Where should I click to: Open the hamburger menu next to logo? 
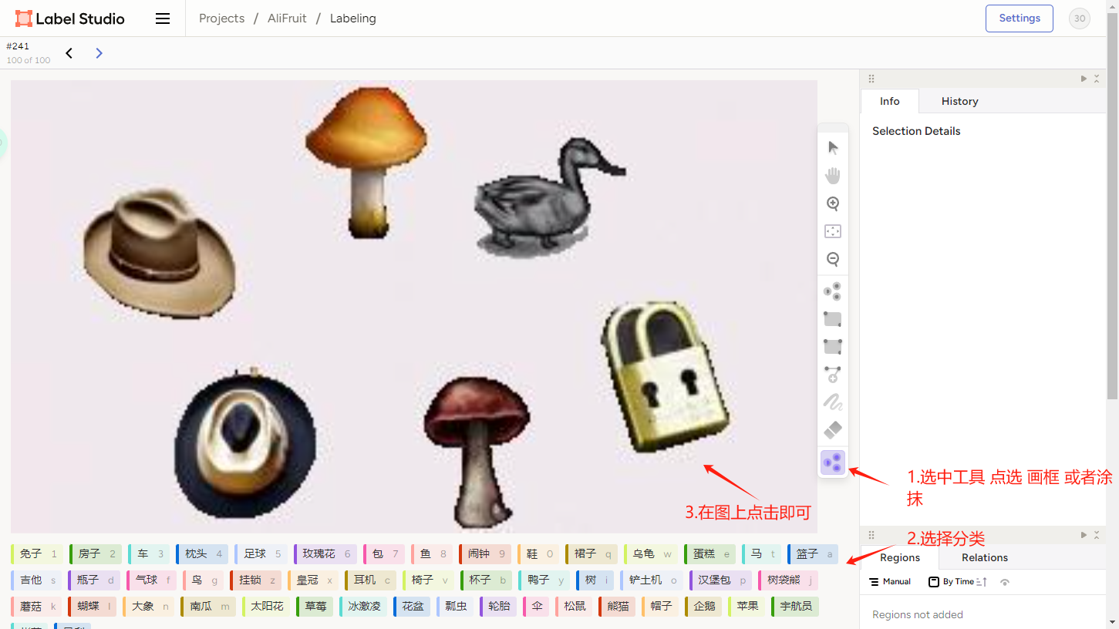click(163, 18)
